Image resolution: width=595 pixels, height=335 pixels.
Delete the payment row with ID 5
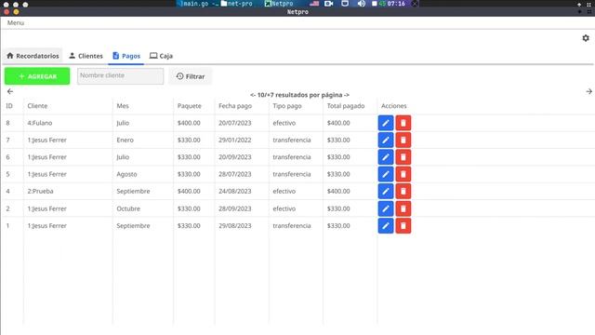[403, 174]
